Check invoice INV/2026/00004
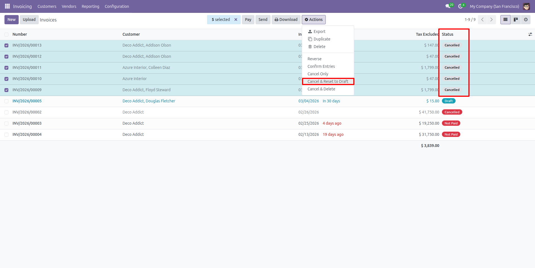The height and width of the screenshot is (268, 535). coord(6,135)
